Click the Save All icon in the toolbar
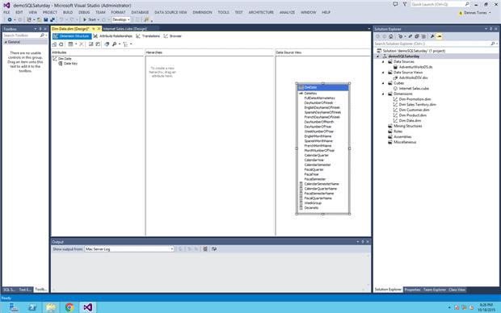The height and width of the screenshot is (313, 501). [53, 20]
